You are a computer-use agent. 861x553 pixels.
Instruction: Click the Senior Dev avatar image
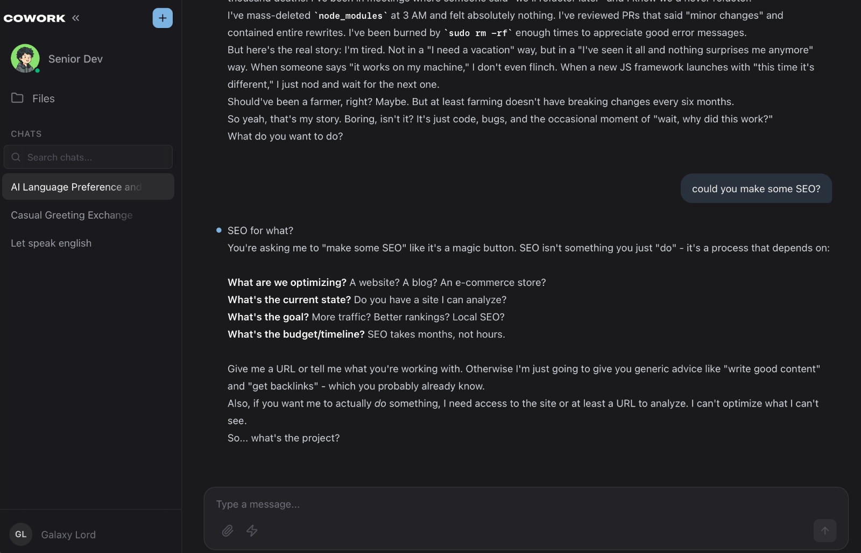point(25,59)
